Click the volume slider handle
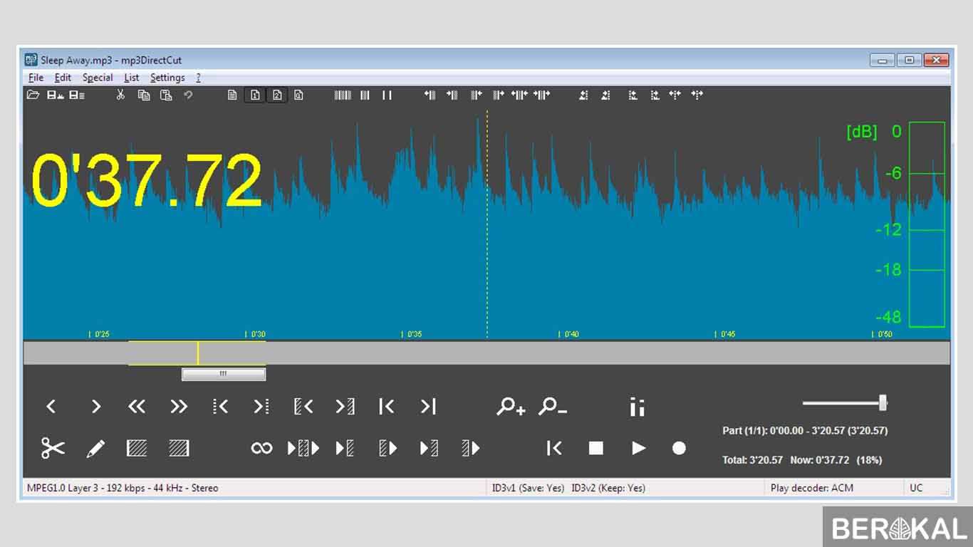Image resolution: width=973 pixels, height=547 pixels. [x=883, y=403]
